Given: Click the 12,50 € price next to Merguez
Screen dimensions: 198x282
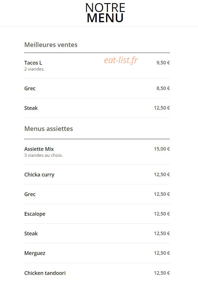Looking at the screenshot, I should [162, 253].
